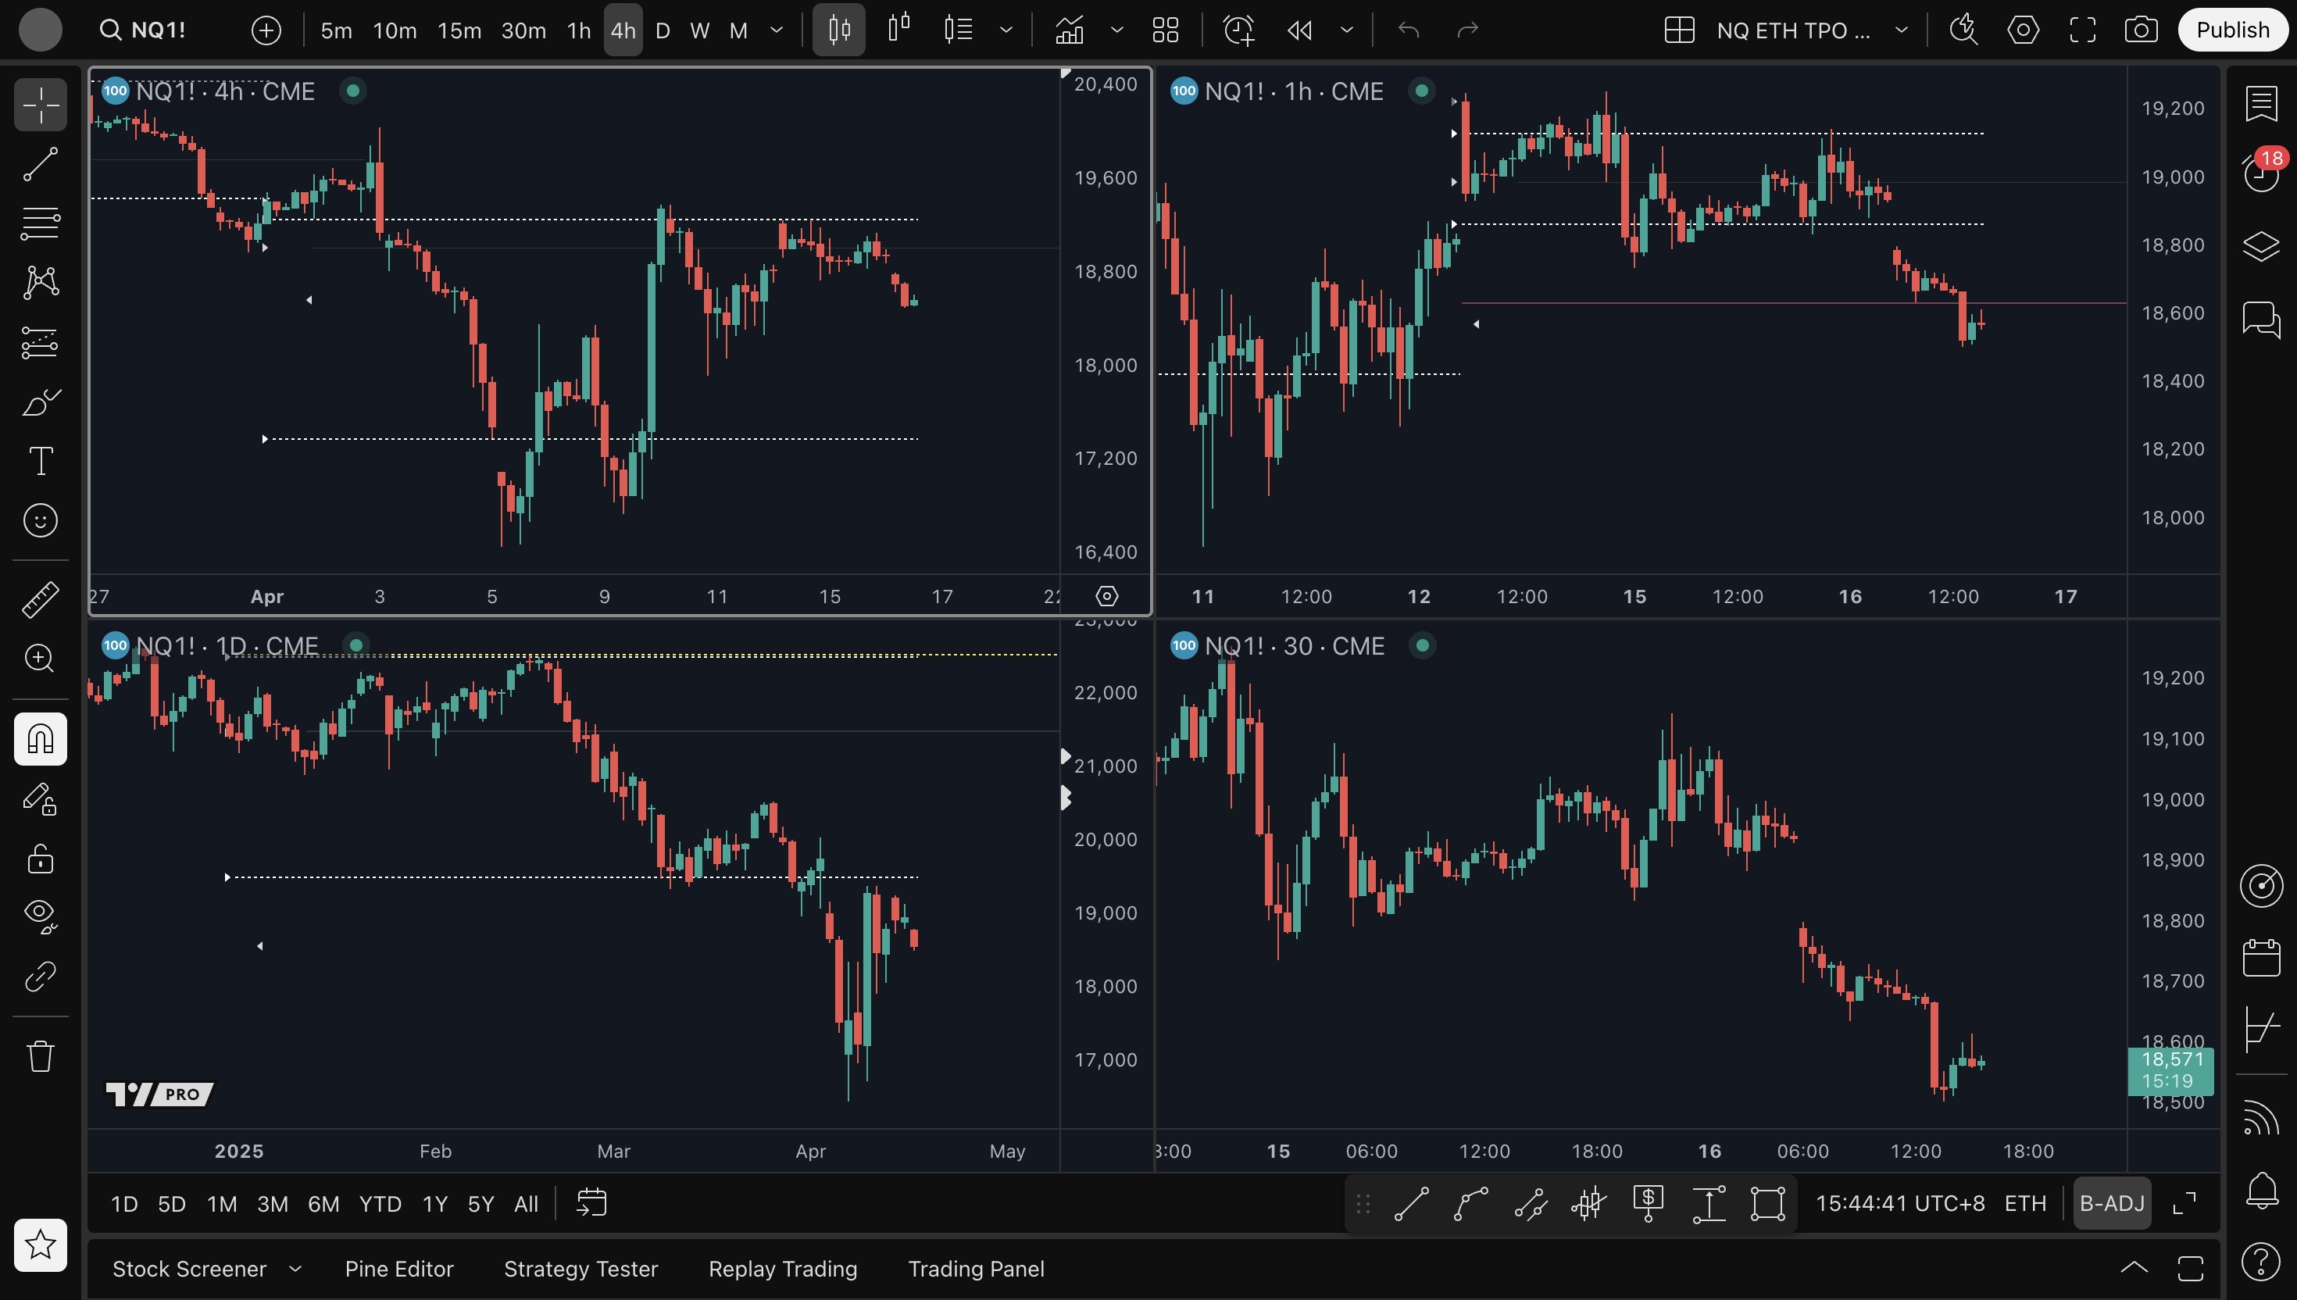Open the Fibonacci retracement tool
This screenshot has height=1300, width=2297.
40,223
